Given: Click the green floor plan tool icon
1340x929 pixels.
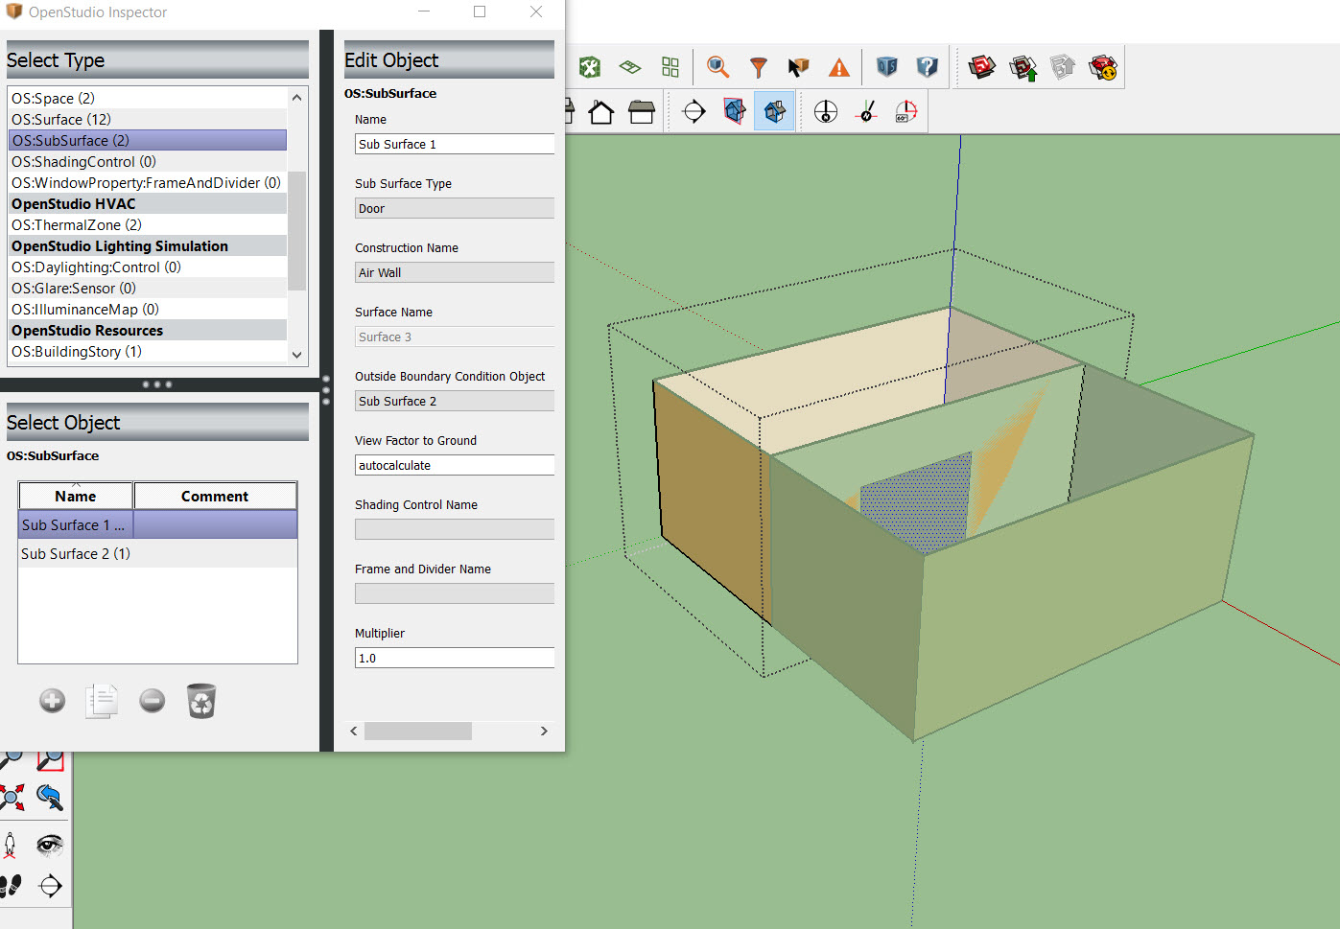Looking at the screenshot, I should click(x=630, y=67).
